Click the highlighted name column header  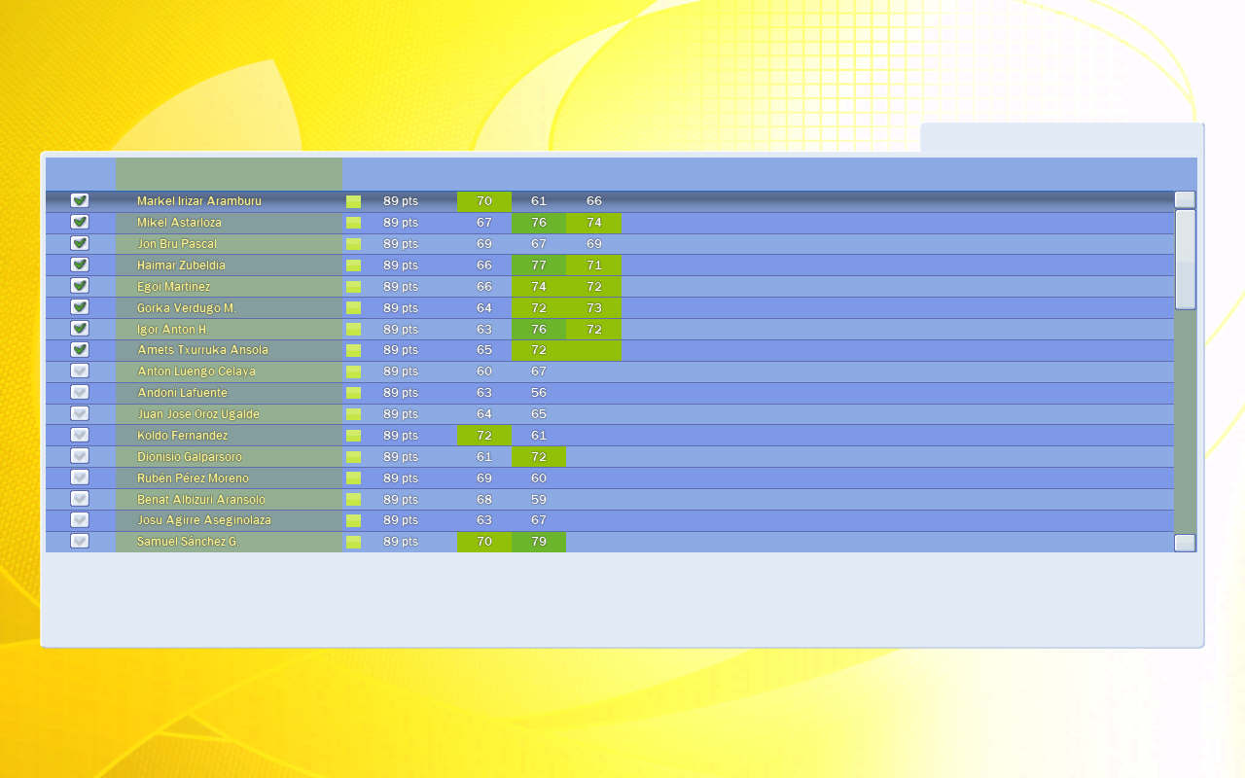(229, 174)
